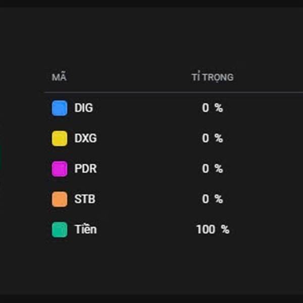Click the yellow DXG color swatch
The image size is (303, 303).
point(60,138)
